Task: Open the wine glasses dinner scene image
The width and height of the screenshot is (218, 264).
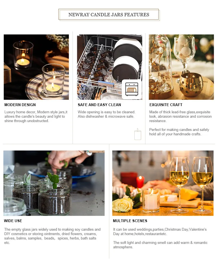Action: (163, 183)
